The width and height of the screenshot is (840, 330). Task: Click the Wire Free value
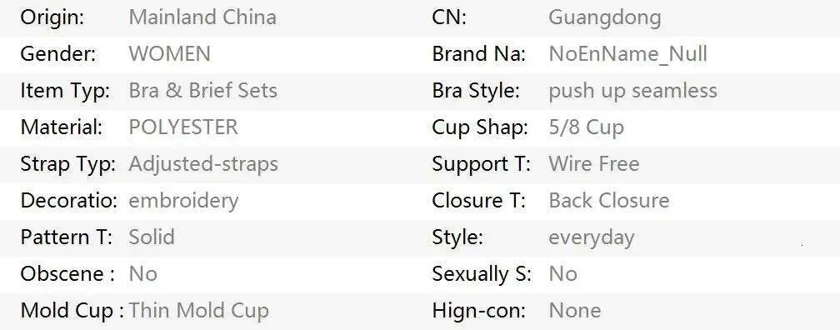coord(594,164)
